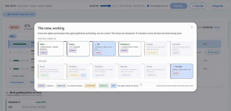Image resolution: width=231 pixels, height=111 pixels.
Task: Click the GEMINI legend badge beside 'judged it'
Action: 42,86
